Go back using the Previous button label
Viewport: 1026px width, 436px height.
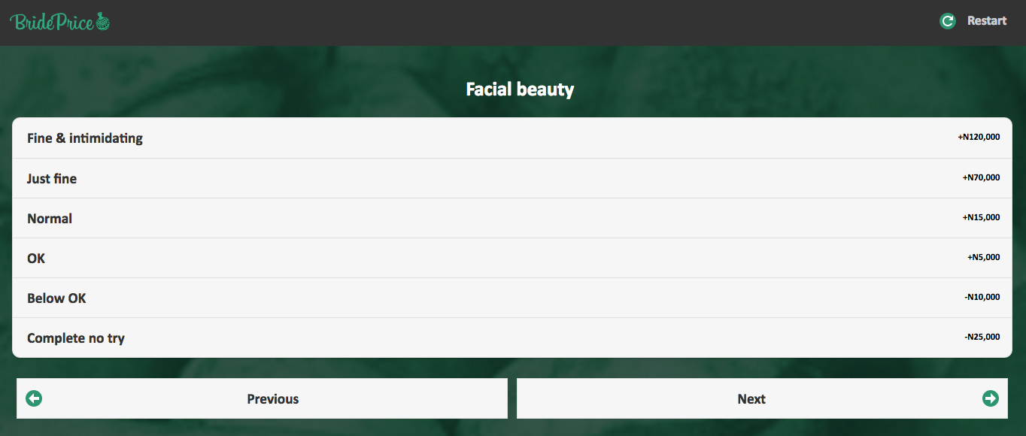[x=273, y=399]
